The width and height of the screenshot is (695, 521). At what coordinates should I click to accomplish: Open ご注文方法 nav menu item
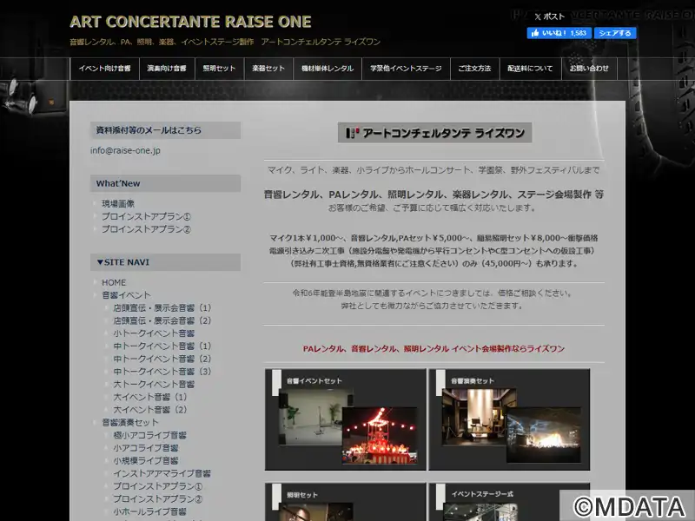[474, 69]
